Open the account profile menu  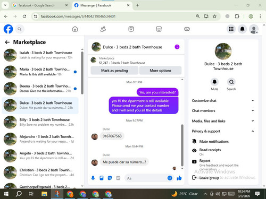[254, 29]
